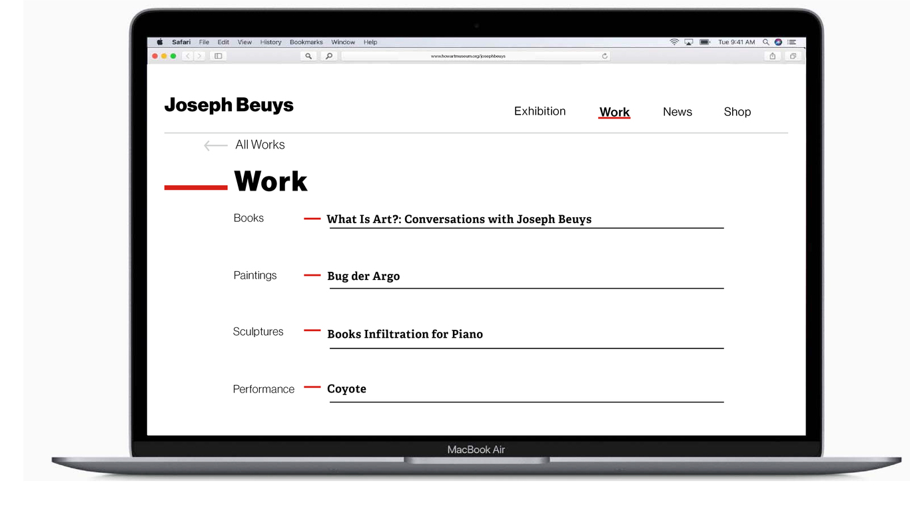Reload the page with refresh icon

[x=605, y=56]
